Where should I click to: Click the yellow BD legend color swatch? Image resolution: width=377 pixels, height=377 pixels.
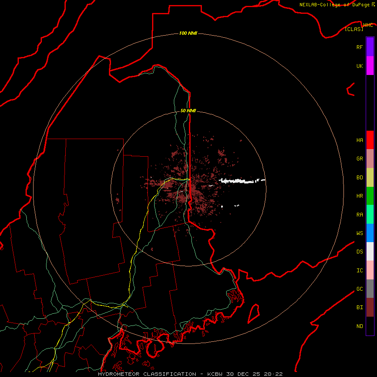point(370,178)
